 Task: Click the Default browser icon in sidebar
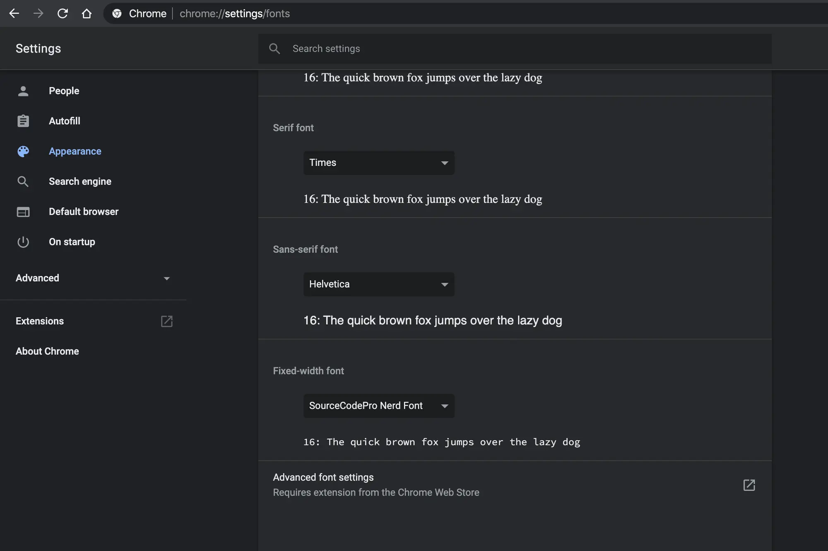22,211
